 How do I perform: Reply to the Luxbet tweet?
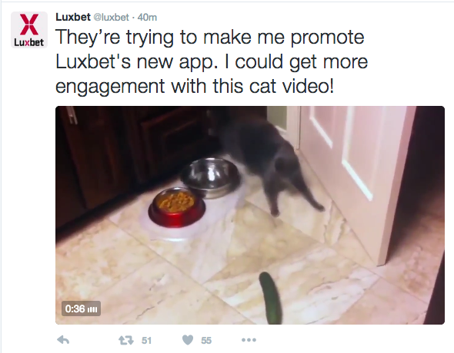click(x=63, y=340)
